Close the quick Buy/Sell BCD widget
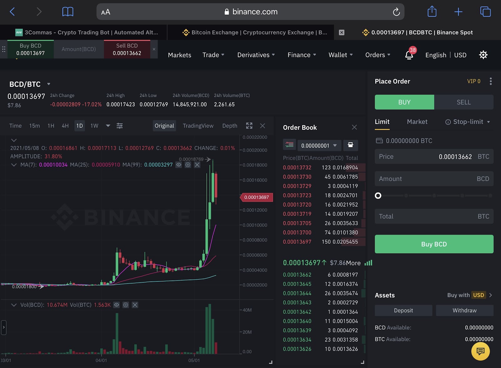The width and height of the screenshot is (501, 368). pyautogui.click(x=154, y=49)
